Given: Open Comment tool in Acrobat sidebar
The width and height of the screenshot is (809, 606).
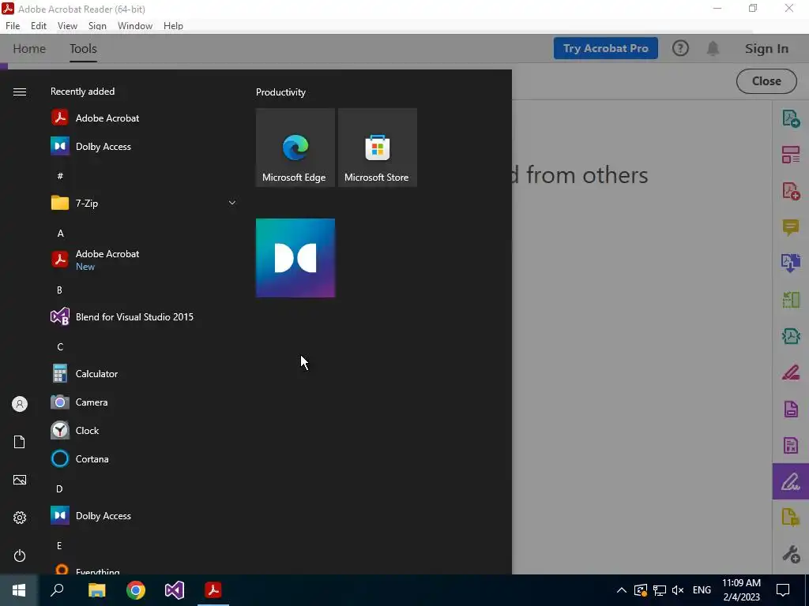Looking at the screenshot, I should click(790, 226).
